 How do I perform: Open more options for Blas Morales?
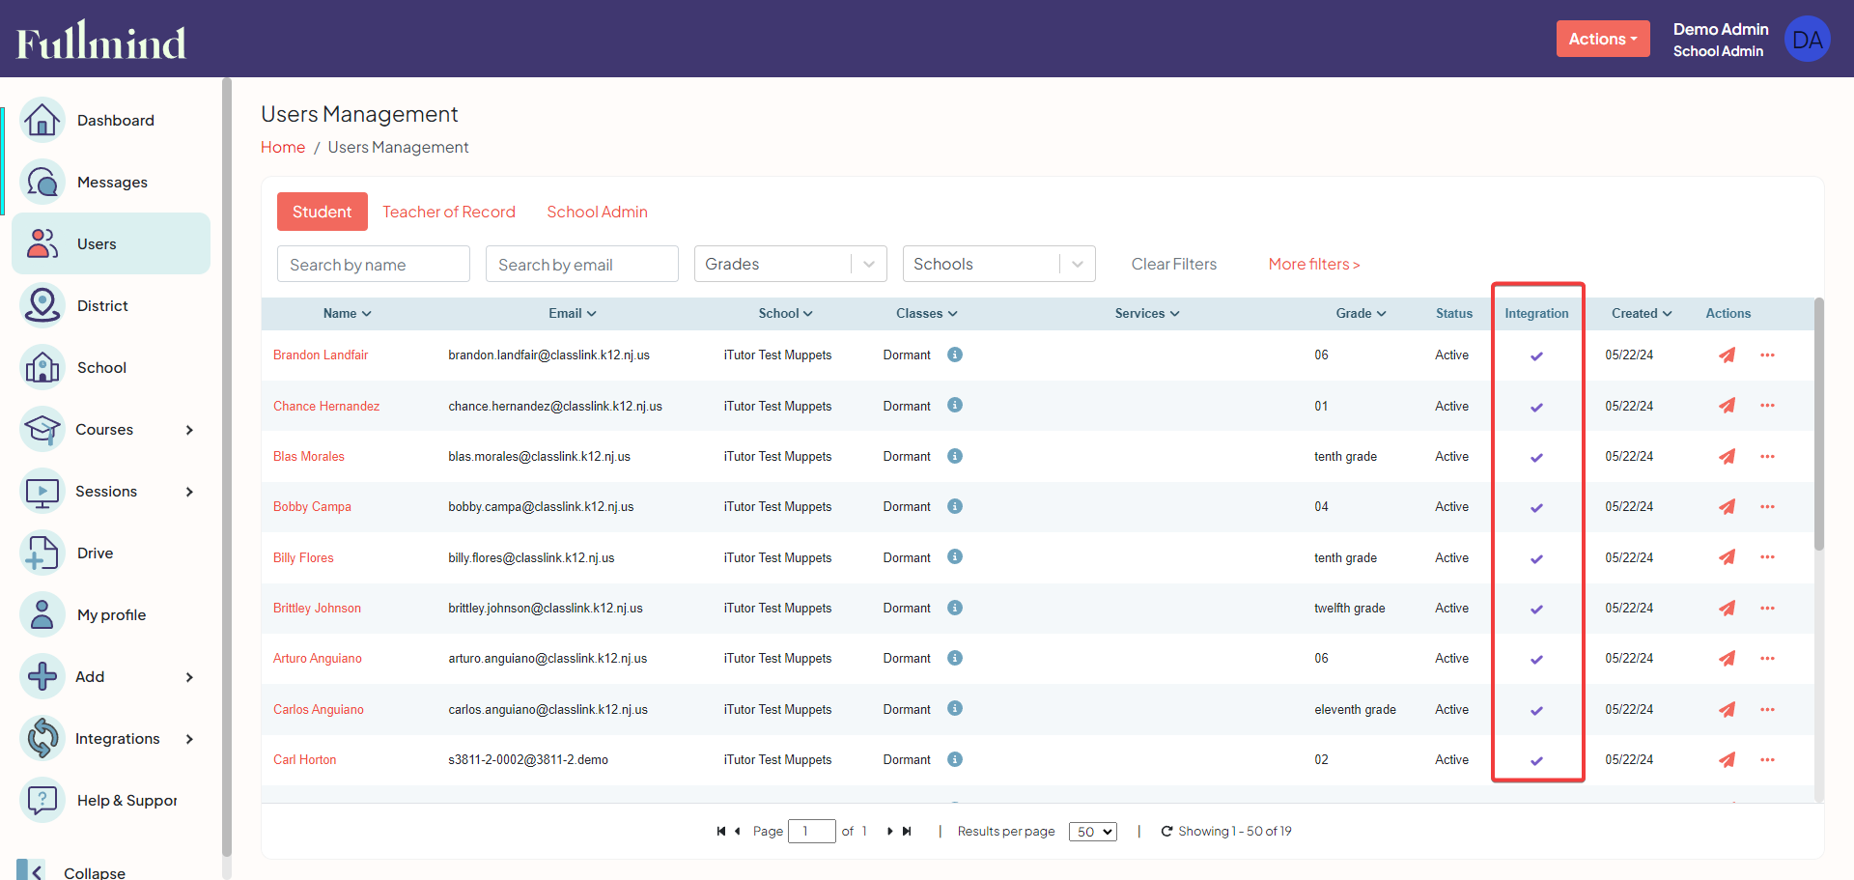click(x=1767, y=456)
